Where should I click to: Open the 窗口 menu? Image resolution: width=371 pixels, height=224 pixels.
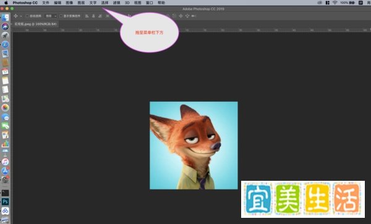(x=149, y=3)
